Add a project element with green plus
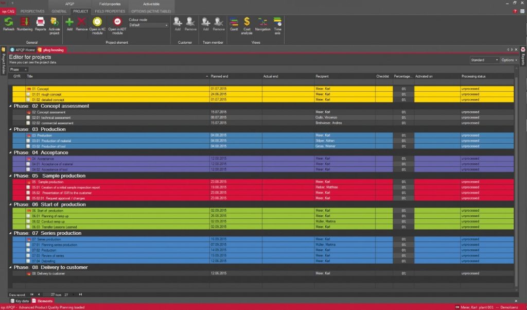The width and height of the screenshot is (527, 310). pos(69,22)
